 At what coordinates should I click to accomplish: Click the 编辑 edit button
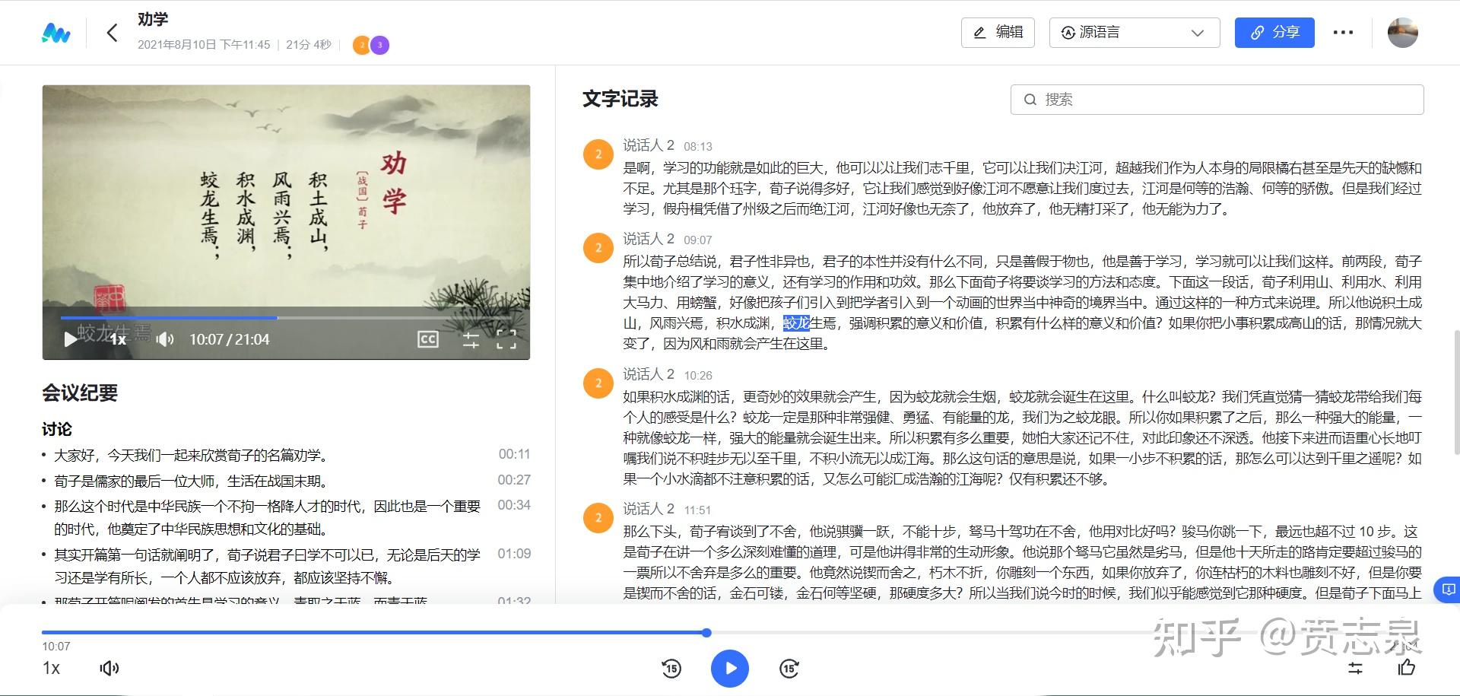(997, 32)
